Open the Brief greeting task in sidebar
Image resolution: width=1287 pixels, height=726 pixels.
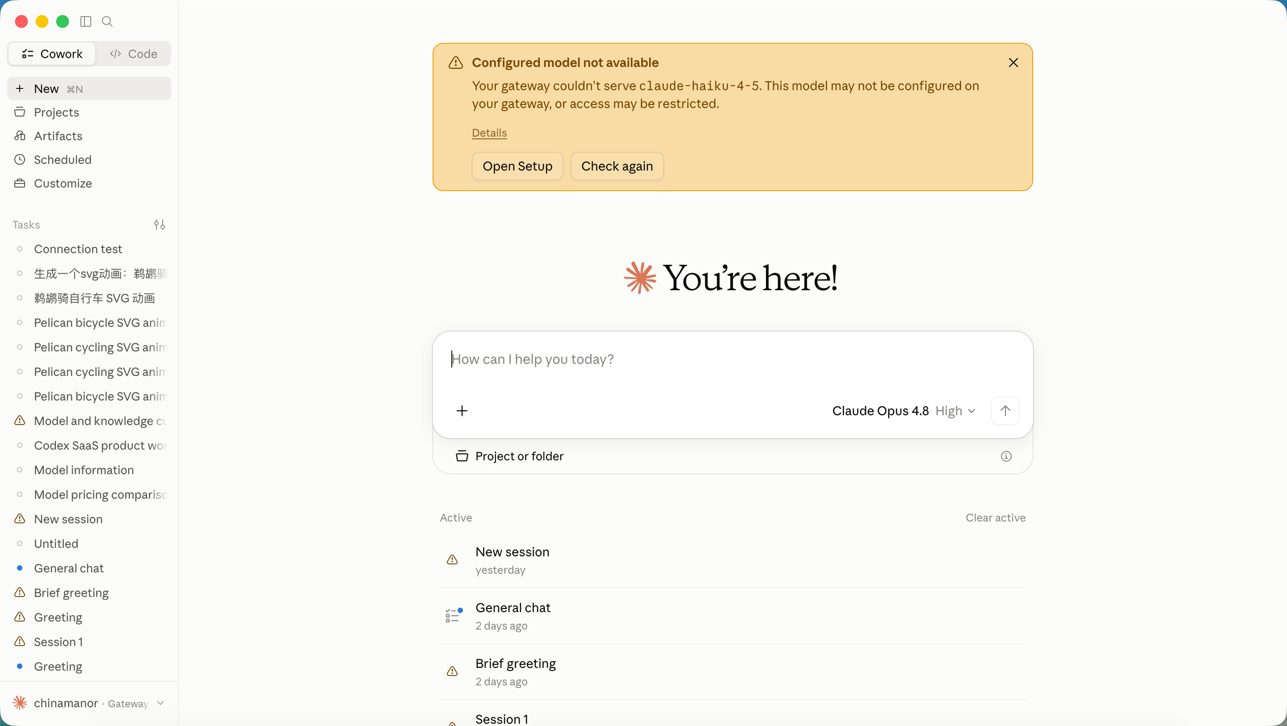click(89, 592)
